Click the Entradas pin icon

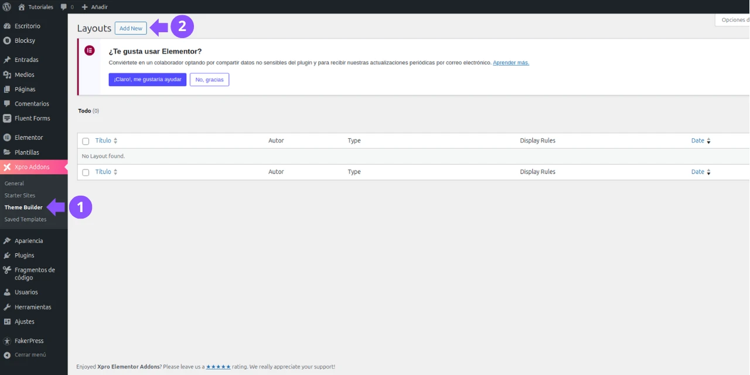[7, 60]
